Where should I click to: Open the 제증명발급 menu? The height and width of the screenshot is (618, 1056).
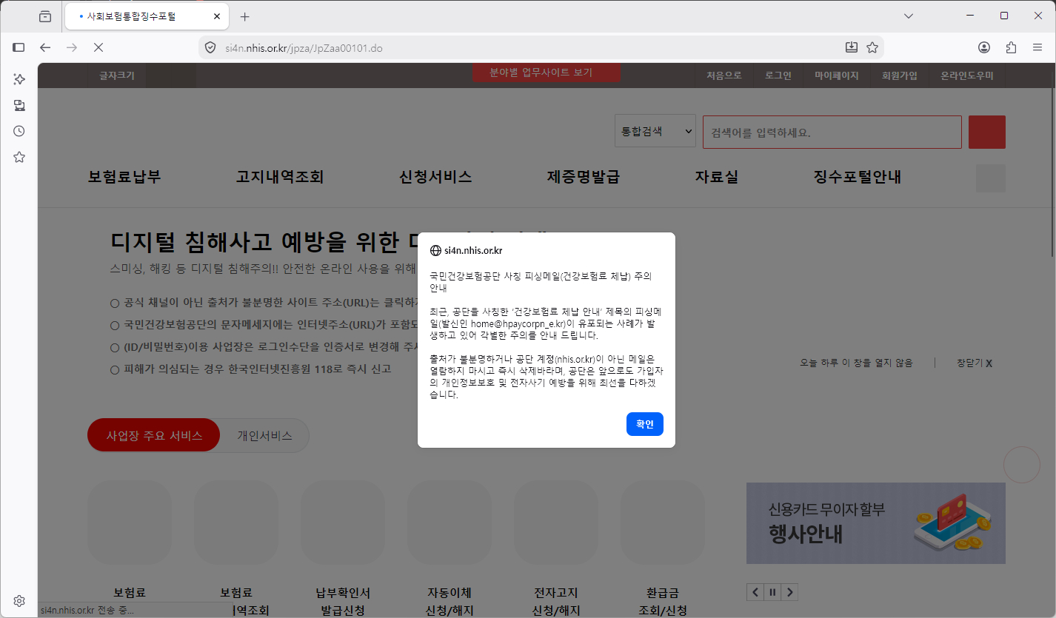coord(584,177)
